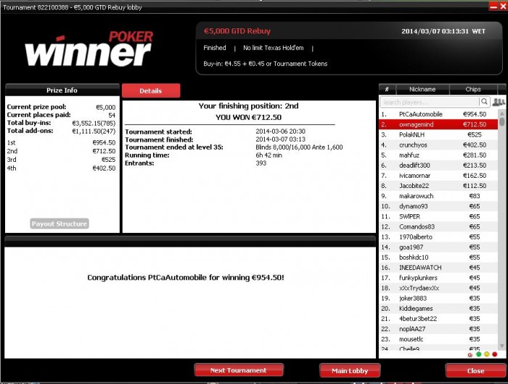Click the red Close button at bottom
Viewport: 508px width, 384px height.
tap(475, 370)
